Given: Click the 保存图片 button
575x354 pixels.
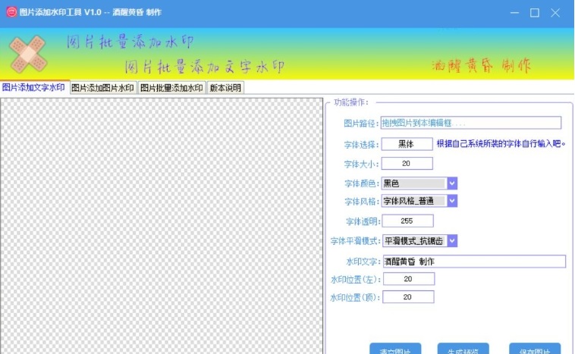Looking at the screenshot, I should pos(535,349).
